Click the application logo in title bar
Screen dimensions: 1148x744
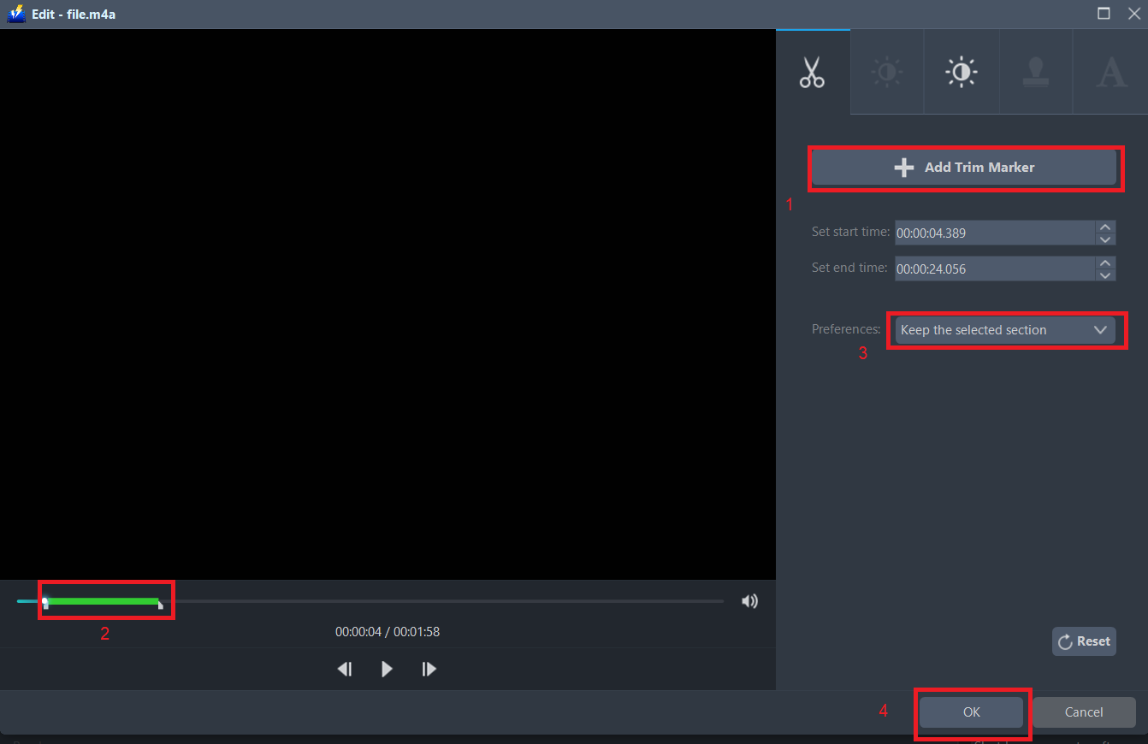[x=15, y=14]
